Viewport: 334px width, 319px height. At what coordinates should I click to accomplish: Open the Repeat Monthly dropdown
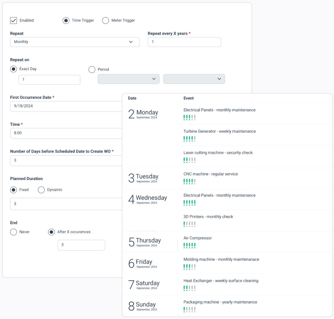point(75,42)
